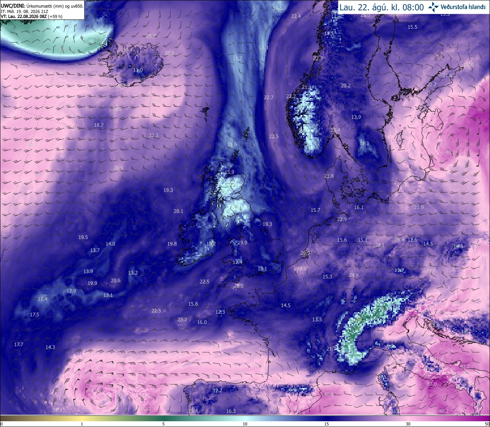
Task: Click the 10.2 value label over Ireland
Action: pyautogui.click(x=211, y=244)
